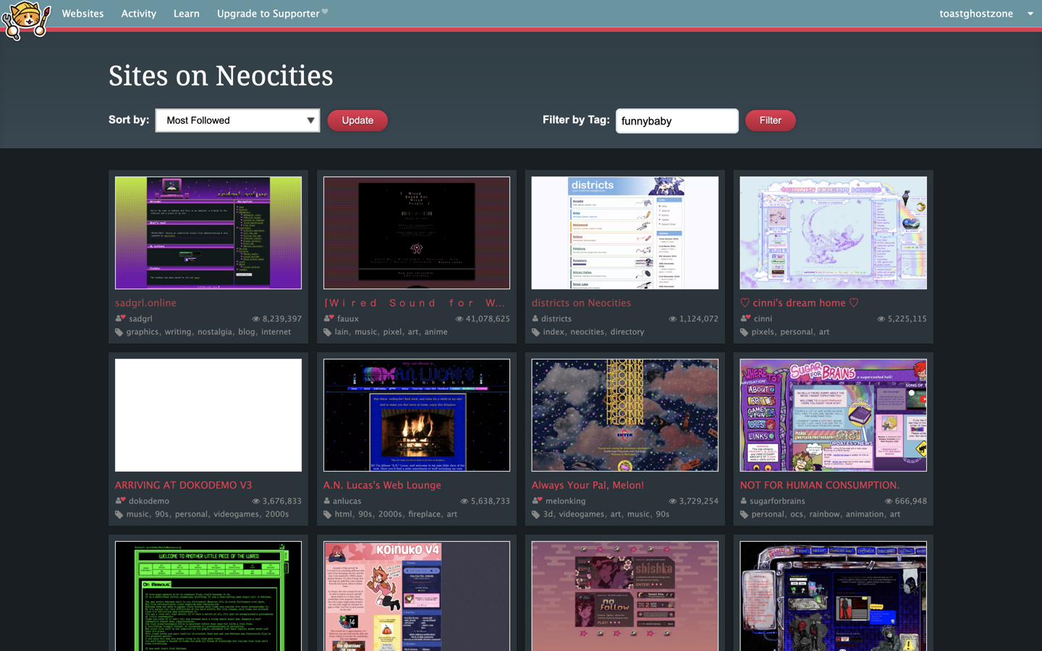Click the tag icon under sadgrl
Image resolution: width=1042 pixels, height=651 pixels.
119,332
